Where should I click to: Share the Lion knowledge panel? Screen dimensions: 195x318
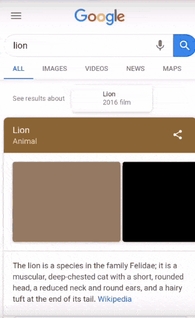pyautogui.click(x=178, y=135)
